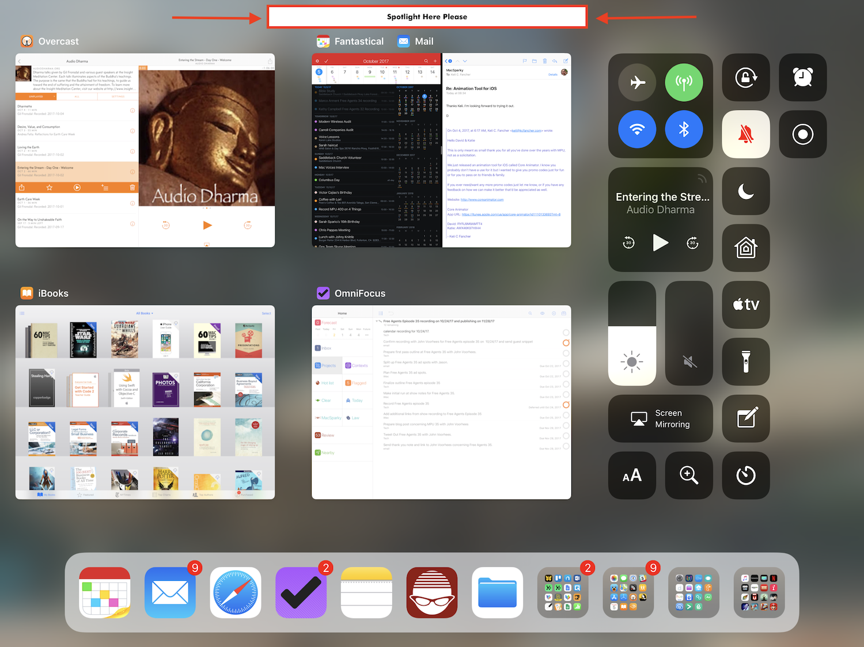Viewport: 864px width, 647px height.
Task: Toggle Cellular Data in Control Center
Action: 684,82
